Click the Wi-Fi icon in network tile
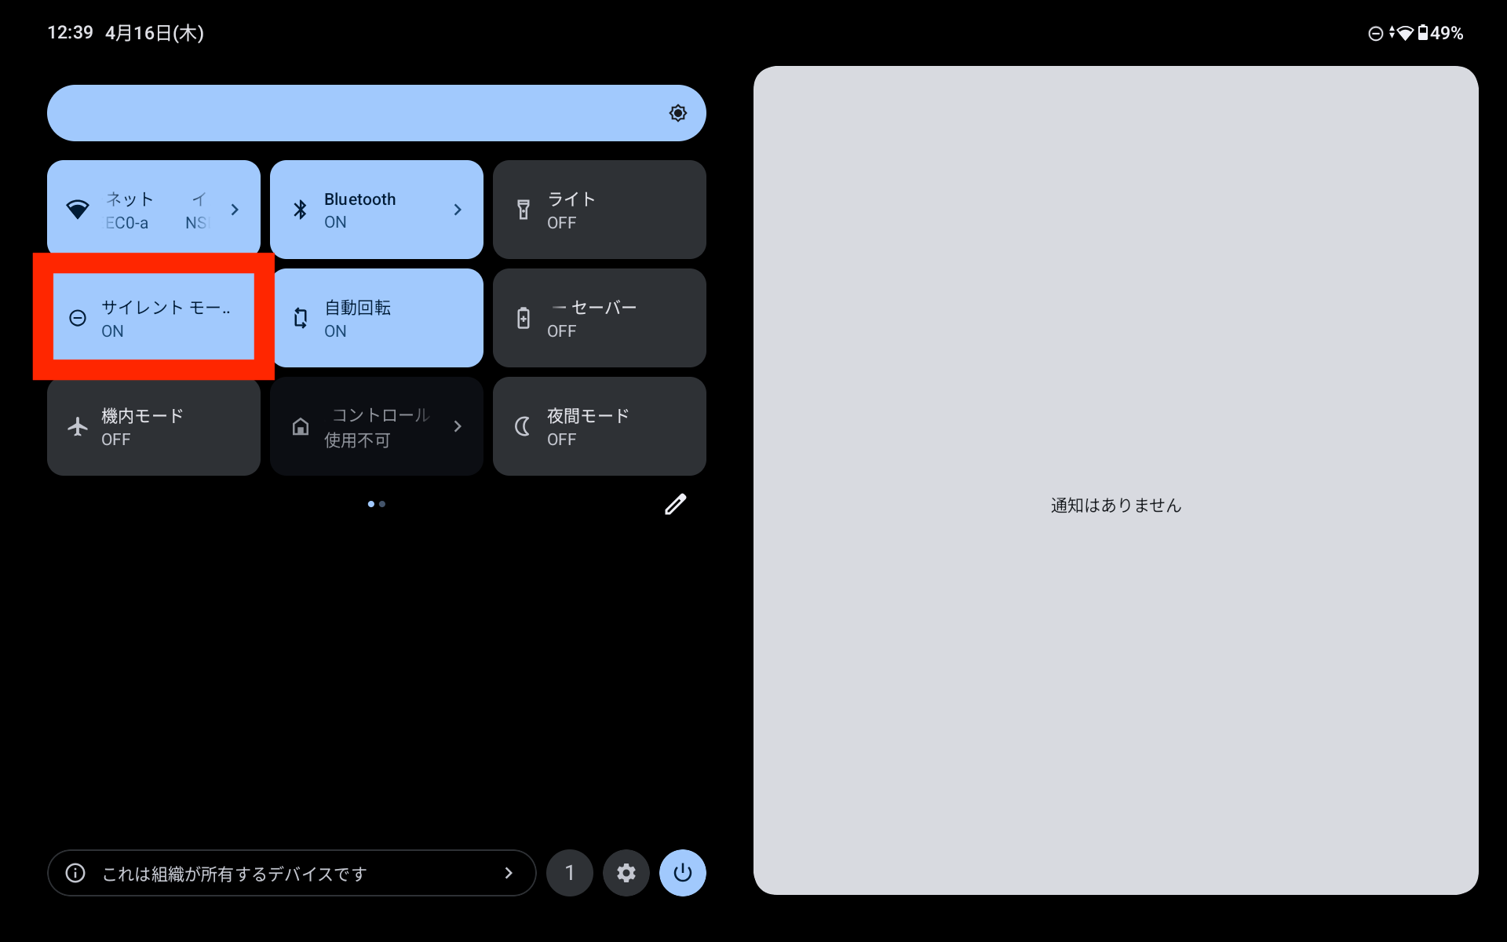1507x942 pixels. (78, 210)
